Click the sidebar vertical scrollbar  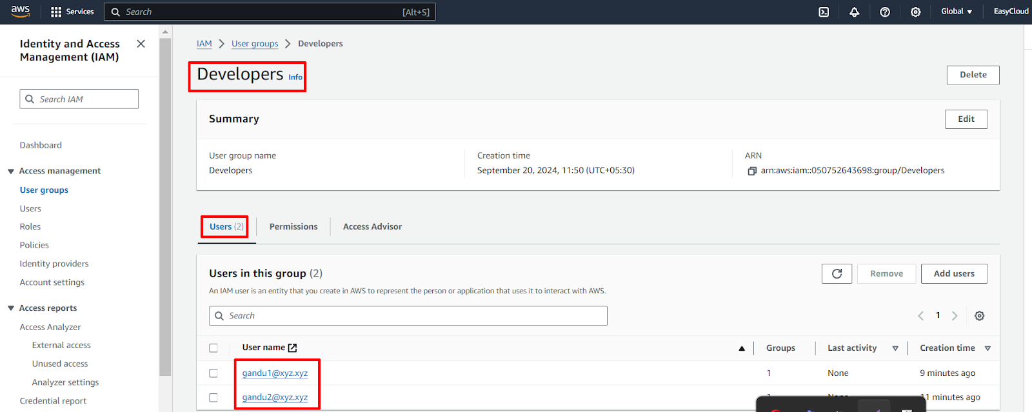[x=165, y=206]
